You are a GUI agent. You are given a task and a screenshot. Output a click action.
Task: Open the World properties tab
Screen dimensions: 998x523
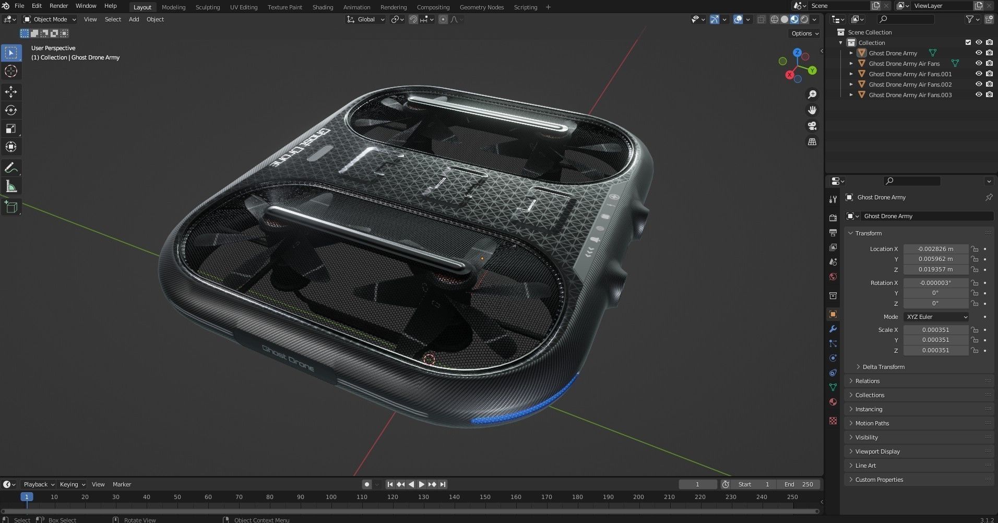click(x=833, y=277)
